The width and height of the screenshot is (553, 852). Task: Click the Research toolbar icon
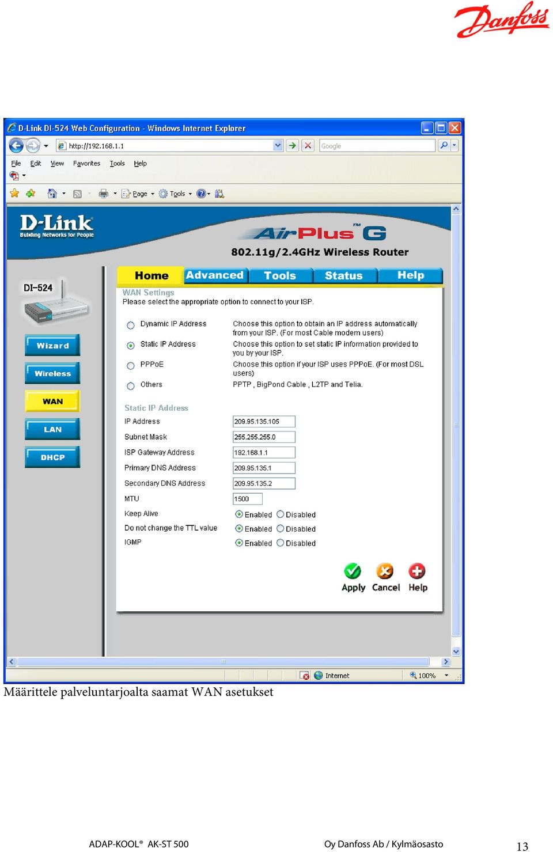click(219, 194)
